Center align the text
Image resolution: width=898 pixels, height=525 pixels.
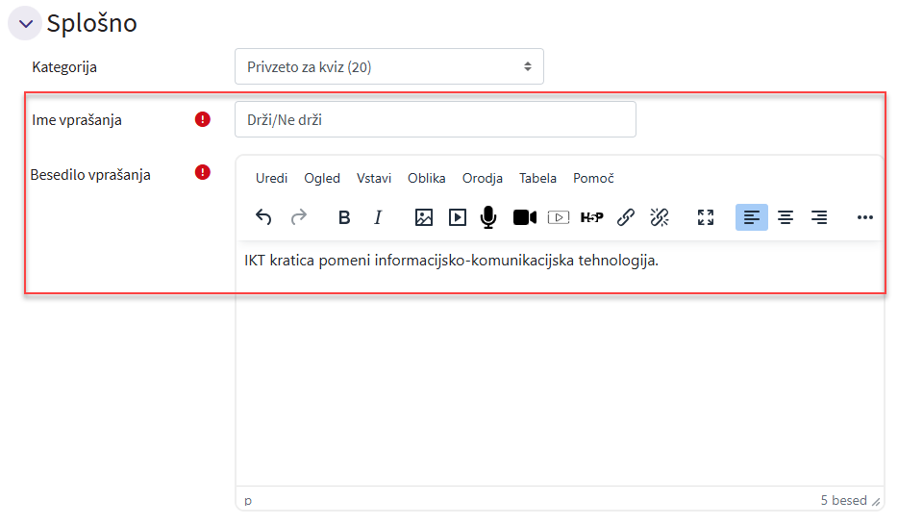[x=786, y=217]
